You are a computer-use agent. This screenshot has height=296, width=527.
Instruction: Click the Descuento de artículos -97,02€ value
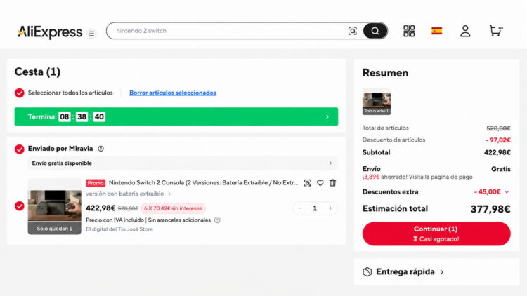tap(498, 140)
